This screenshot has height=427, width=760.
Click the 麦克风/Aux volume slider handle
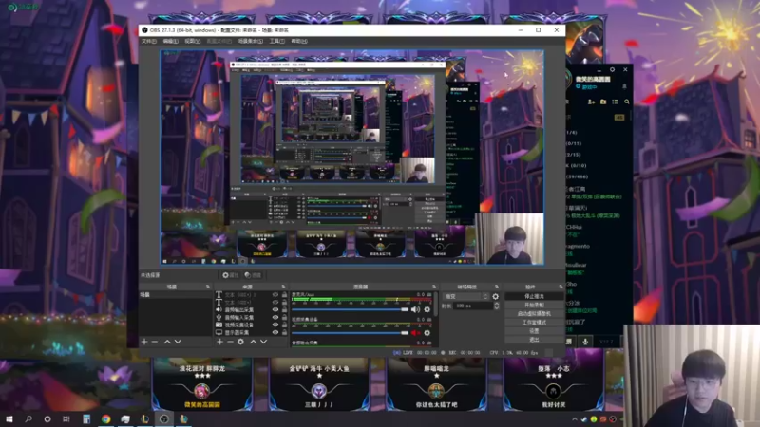(x=405, y=309)
